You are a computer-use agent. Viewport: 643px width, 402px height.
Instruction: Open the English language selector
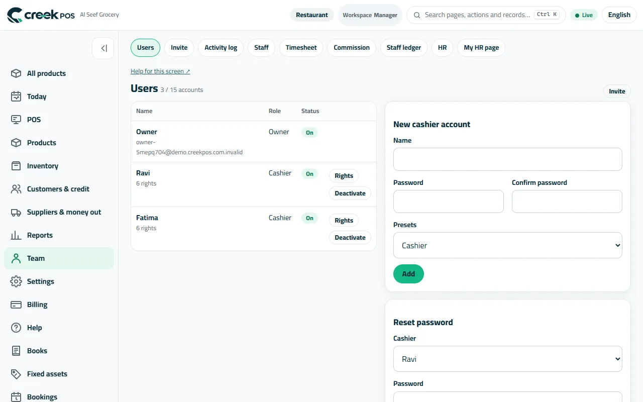[x=619, y=15]
